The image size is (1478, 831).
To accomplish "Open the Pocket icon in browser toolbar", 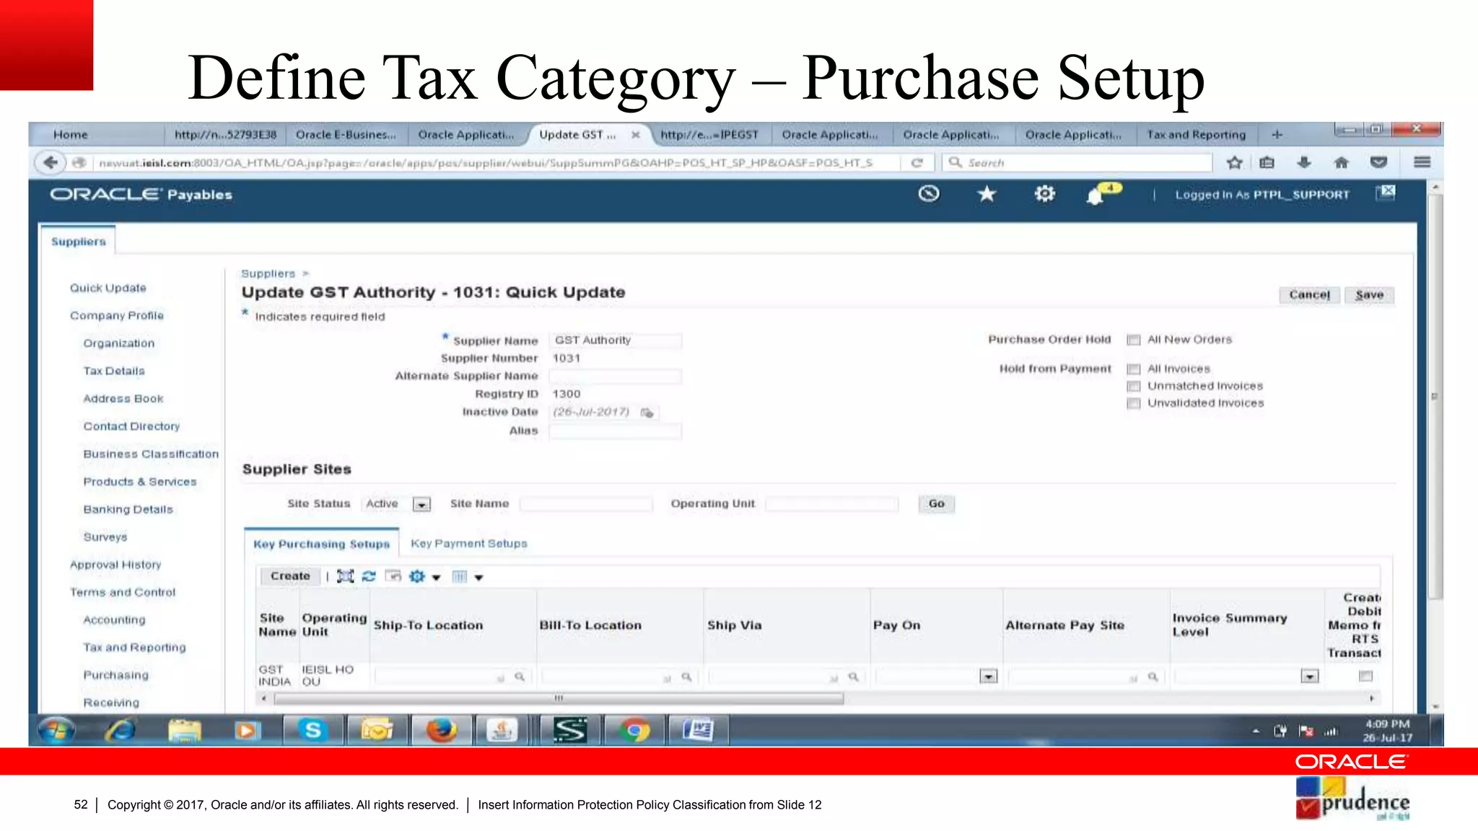I will pos(1378,162).
